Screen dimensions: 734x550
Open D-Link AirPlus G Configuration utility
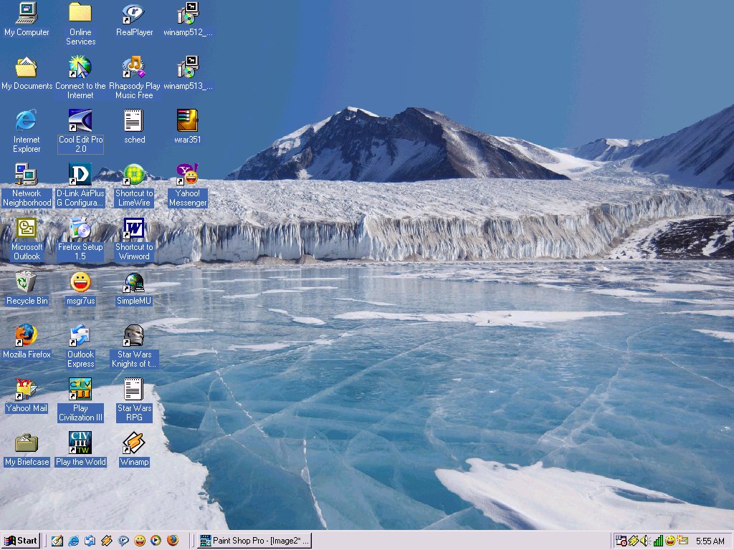[x=80, y=174]
